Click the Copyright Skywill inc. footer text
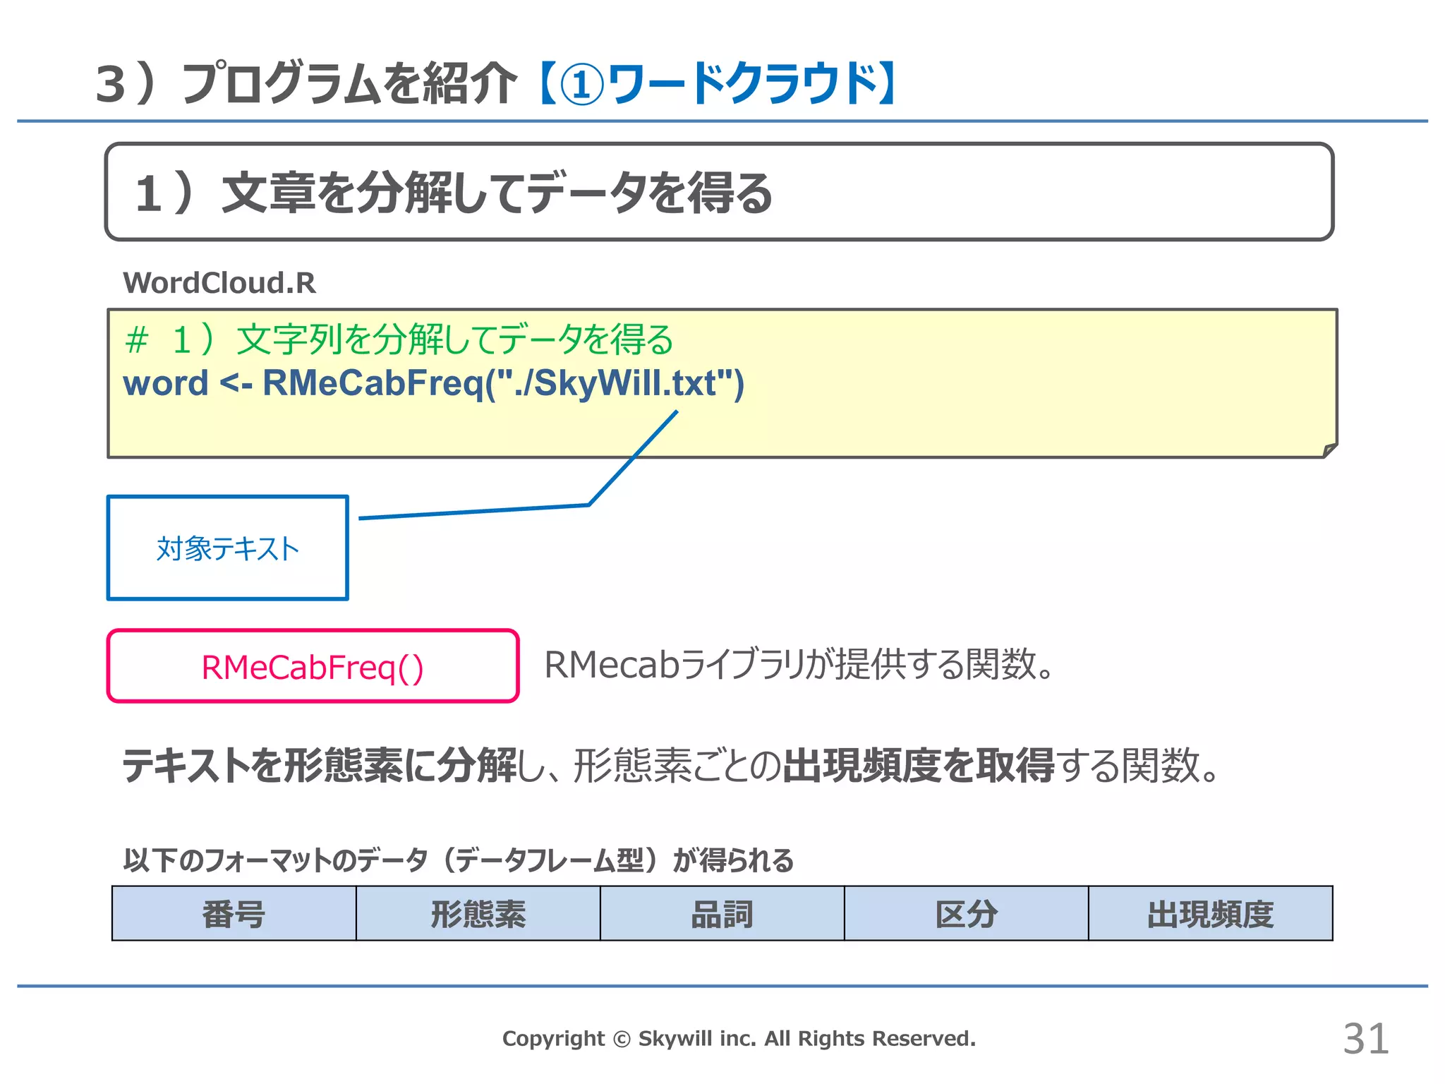 tap(739, 1039)
